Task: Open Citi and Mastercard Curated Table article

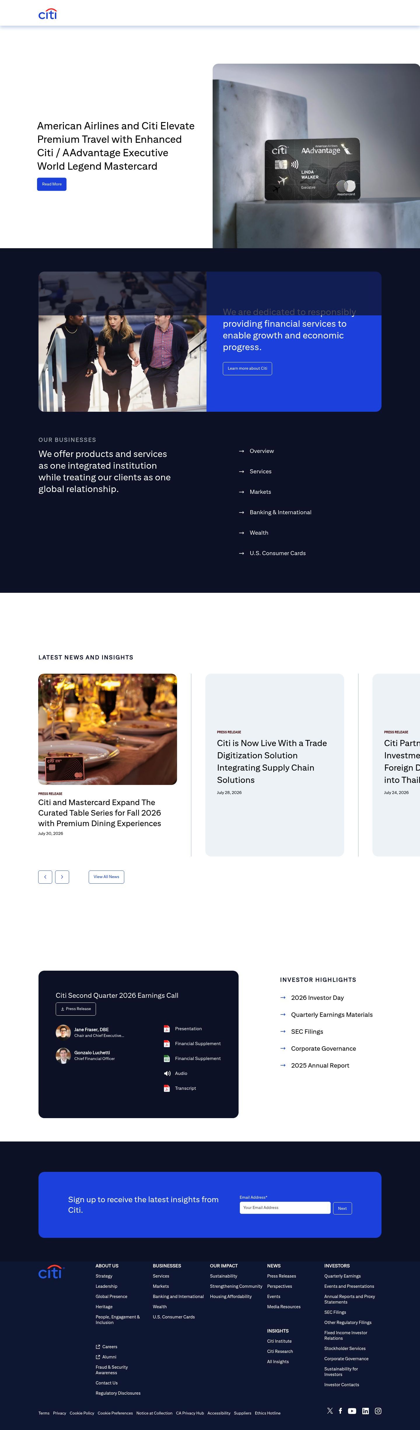Action: tap(100, 813)
